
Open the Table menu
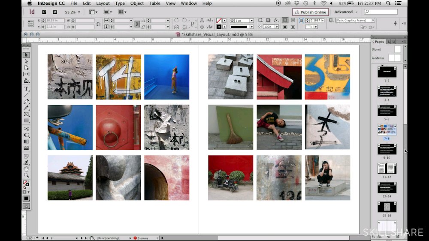tap(154, 3)
